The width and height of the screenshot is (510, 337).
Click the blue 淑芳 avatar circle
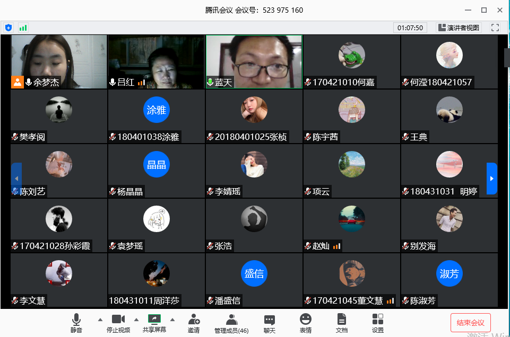tap(449, 273)
